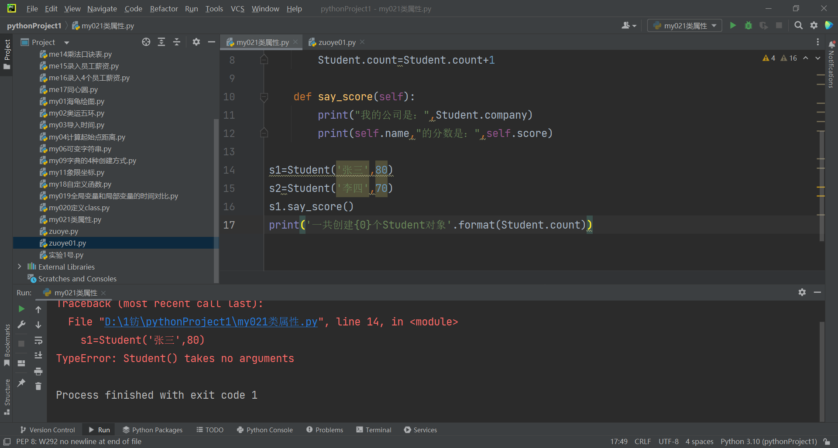The image size is (838, 448).
Task: Change file encoding UTF-8
Action: click(x=669, y=441)
